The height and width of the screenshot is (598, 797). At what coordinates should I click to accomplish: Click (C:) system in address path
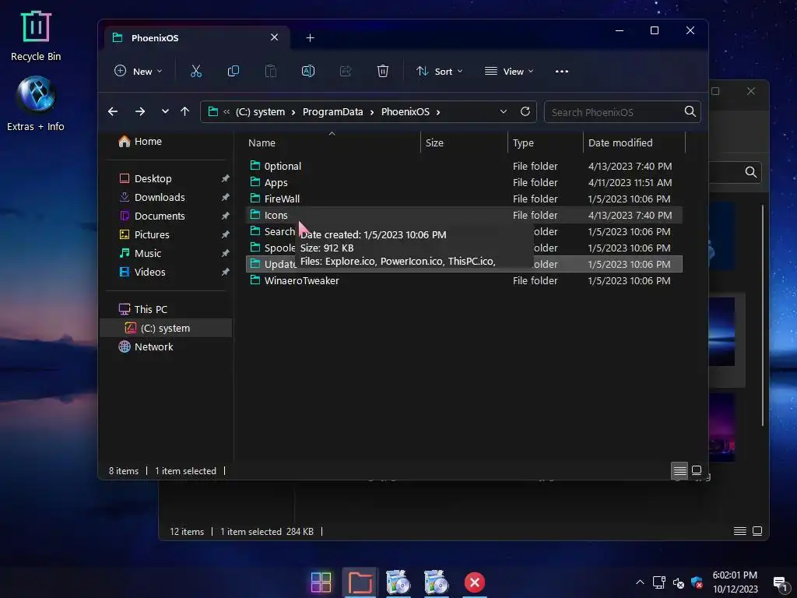coord(260,111)
